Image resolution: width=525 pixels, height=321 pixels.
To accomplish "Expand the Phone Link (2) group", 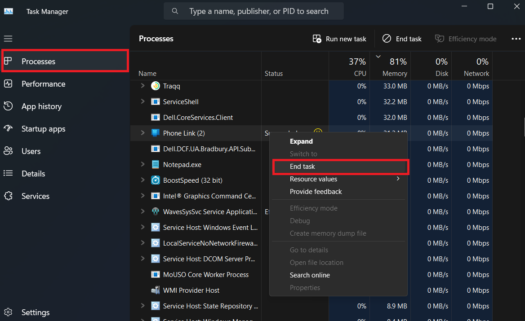I will point(142,133).
